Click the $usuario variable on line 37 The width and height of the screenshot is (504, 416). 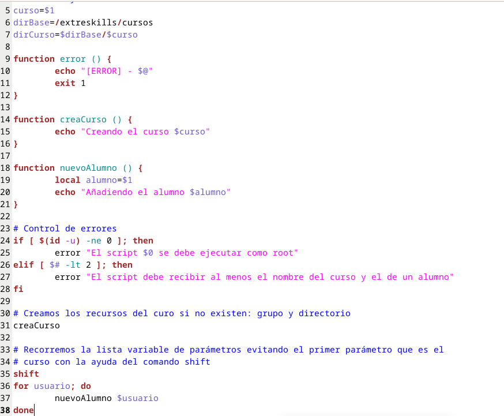click(137, 398)
